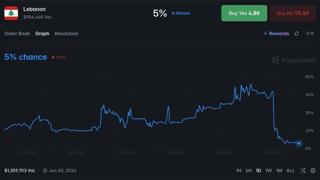The image size is (320, 180).
Task: Click the In Review status label
Action: point(181,13)
